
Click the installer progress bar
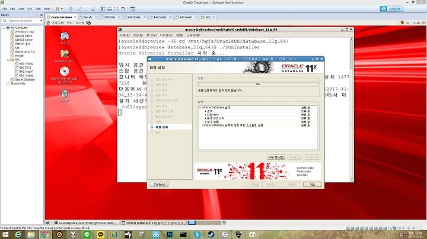257,84
